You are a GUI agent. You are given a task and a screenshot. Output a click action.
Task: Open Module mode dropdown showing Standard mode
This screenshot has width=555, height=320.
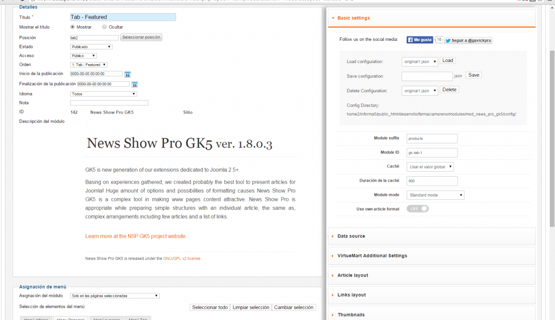[x=435, y=195]
